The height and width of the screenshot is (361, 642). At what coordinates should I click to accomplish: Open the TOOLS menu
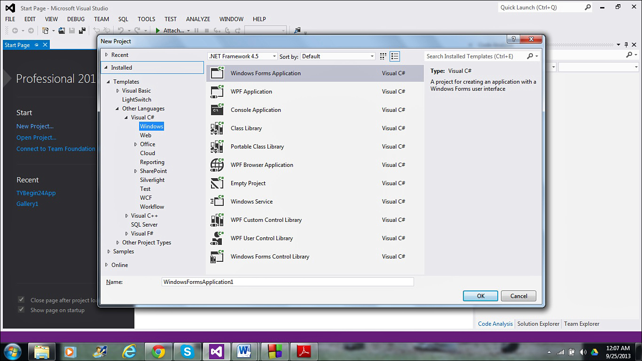pyautogui.click(x=146, y=19)
